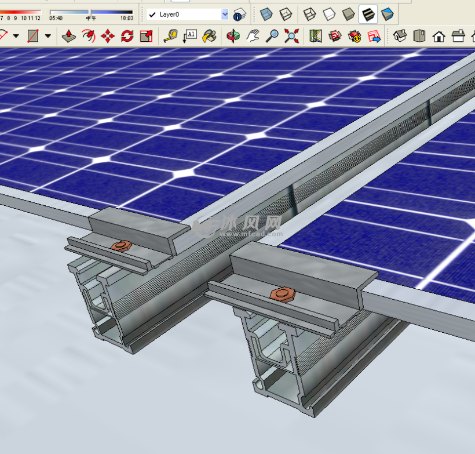Toggle X-ray display mode
The height and width of the screenshot is (454, 475).
point(266,14)
